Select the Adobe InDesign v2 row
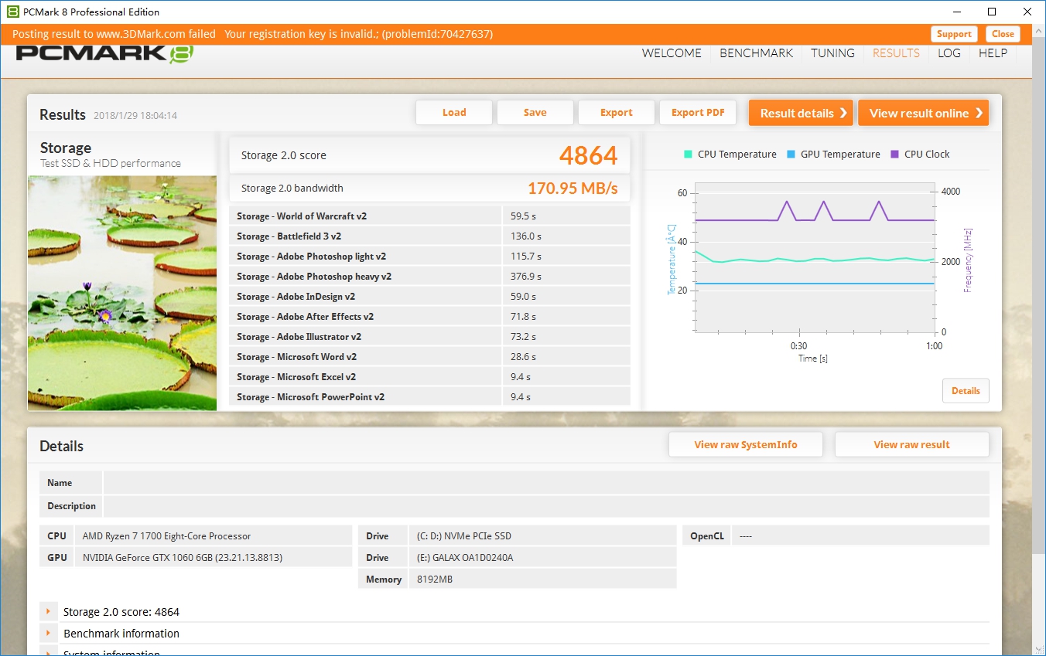 click(x=430, y=297)
